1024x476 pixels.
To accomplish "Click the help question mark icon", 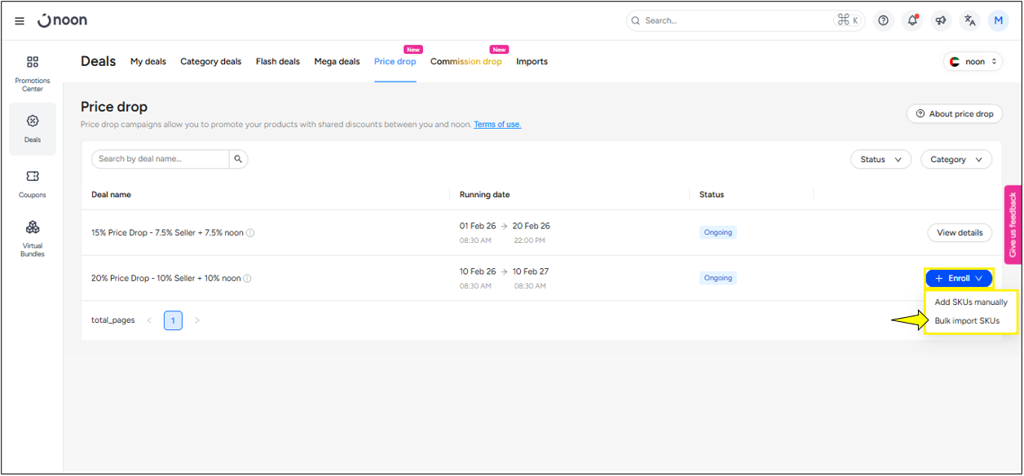I will pos(883,21).
